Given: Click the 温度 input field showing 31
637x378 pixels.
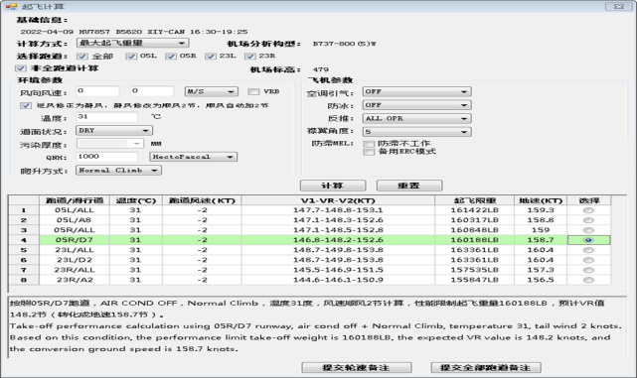Looking at the screenshot, I should coord(106,117).
